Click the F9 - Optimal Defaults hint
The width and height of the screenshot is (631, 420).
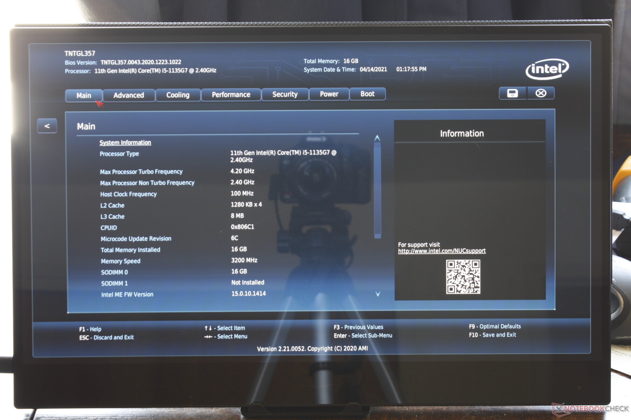495,327
